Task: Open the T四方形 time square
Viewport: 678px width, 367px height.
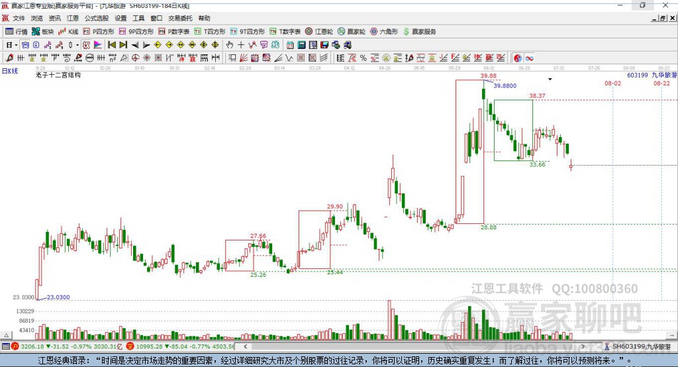Action: point(210,32)
